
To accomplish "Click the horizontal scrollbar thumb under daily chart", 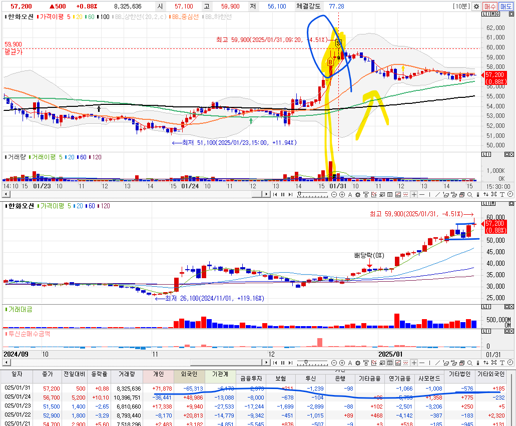I will click(226, 363).
